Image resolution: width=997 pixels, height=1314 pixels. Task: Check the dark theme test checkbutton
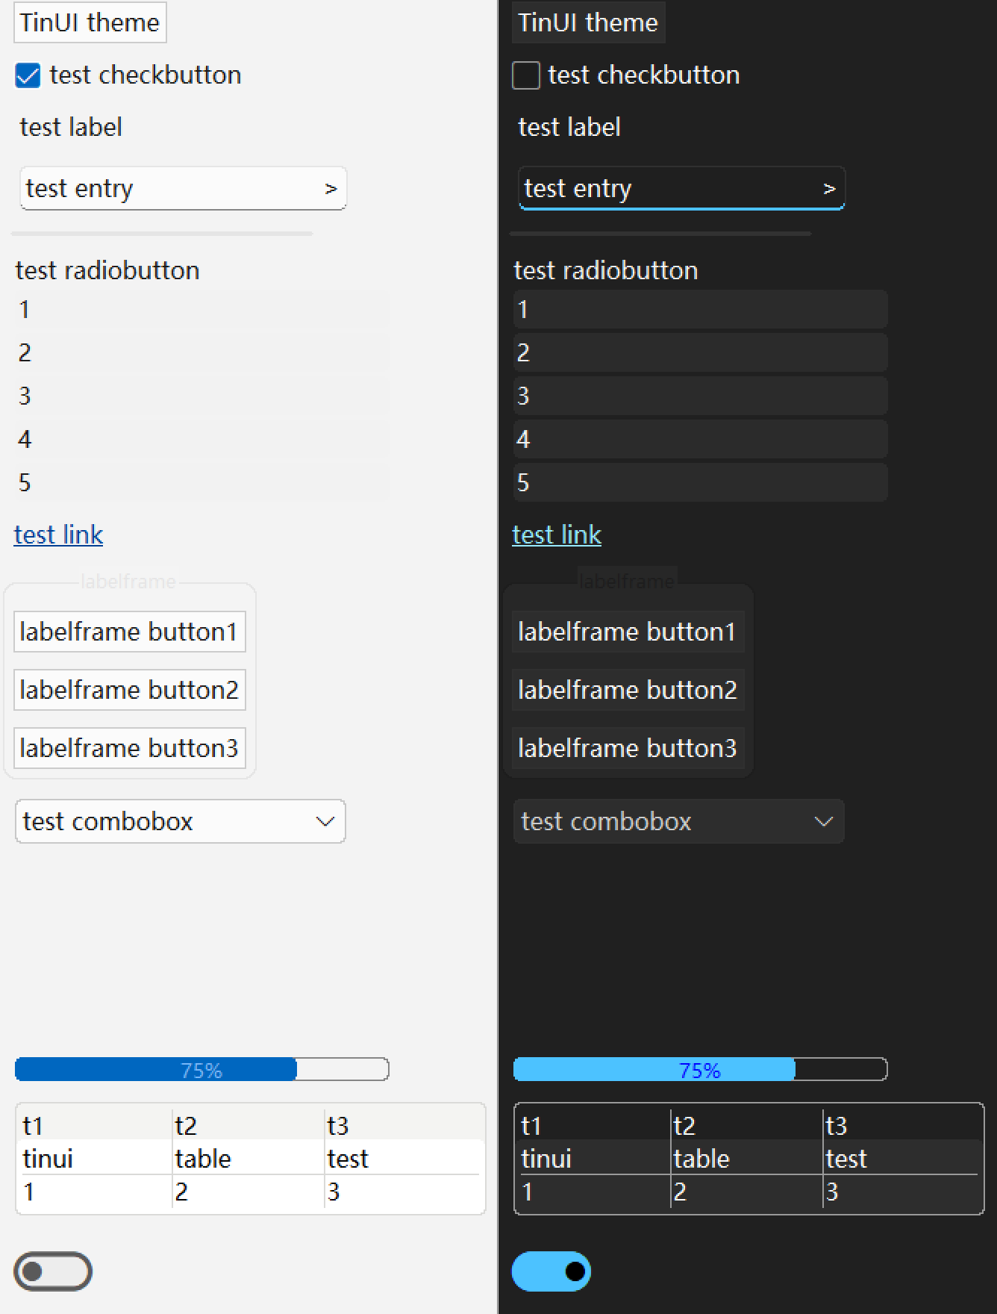click(x=526, y=75)
